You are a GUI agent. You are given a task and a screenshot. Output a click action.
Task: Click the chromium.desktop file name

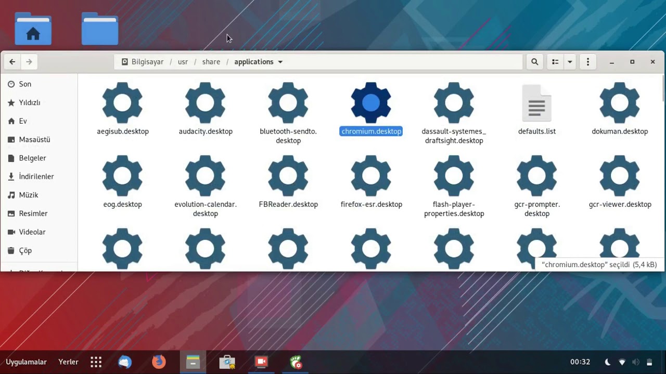(371, 131)
